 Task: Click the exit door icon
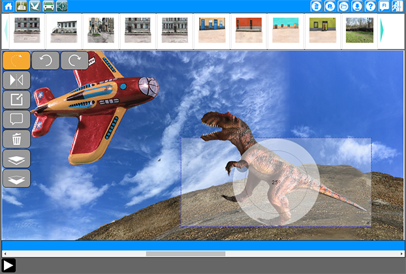[x=398, y=7]
